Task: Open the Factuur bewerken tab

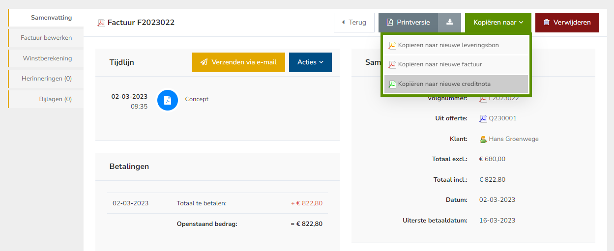Action: tap(46, 38)
